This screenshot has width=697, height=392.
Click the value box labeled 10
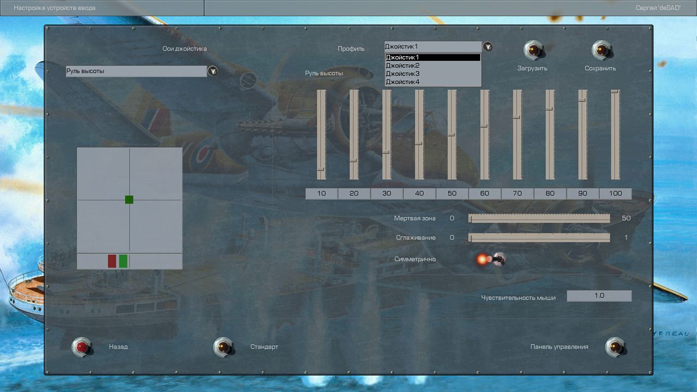[321, 194]
